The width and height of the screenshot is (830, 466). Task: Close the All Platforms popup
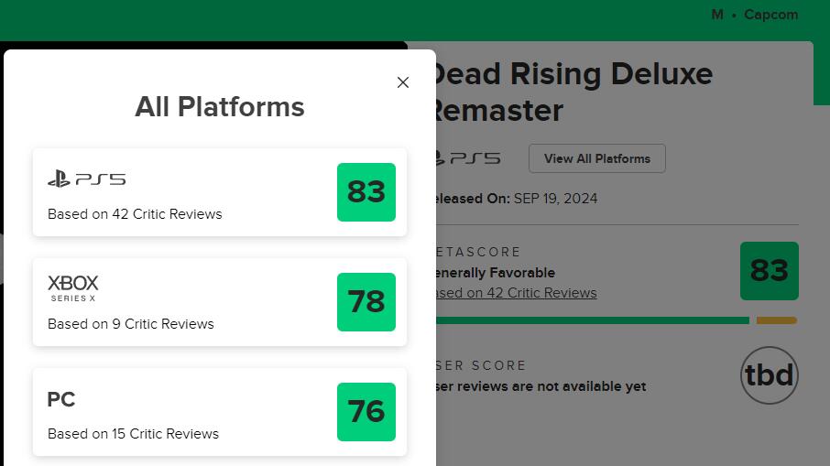click(403, 82)
